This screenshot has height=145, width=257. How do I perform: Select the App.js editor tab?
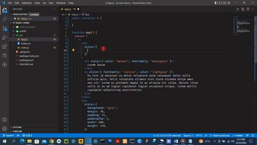click(x=70, y=9)
